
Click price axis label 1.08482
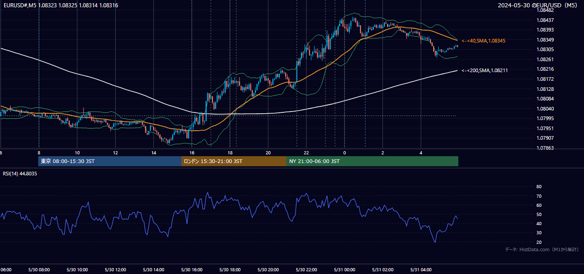[545, 10]
